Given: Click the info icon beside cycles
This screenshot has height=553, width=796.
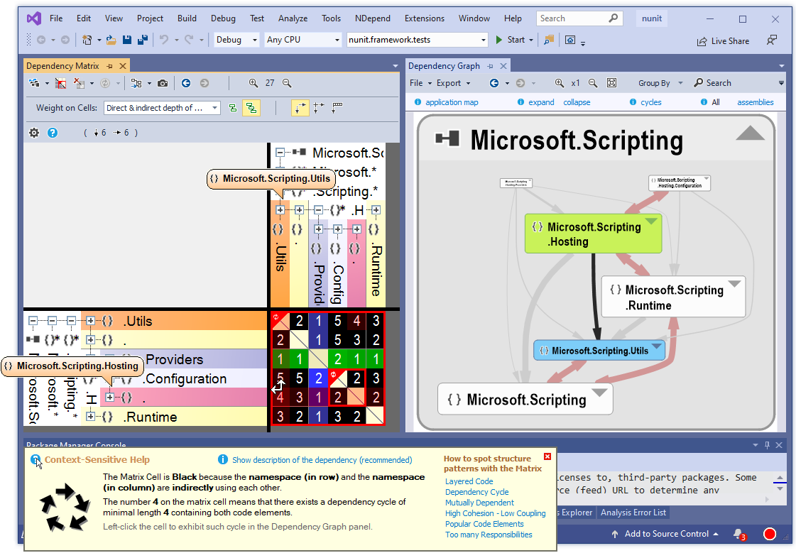Looking at the screenshot, I should [633, 102].
